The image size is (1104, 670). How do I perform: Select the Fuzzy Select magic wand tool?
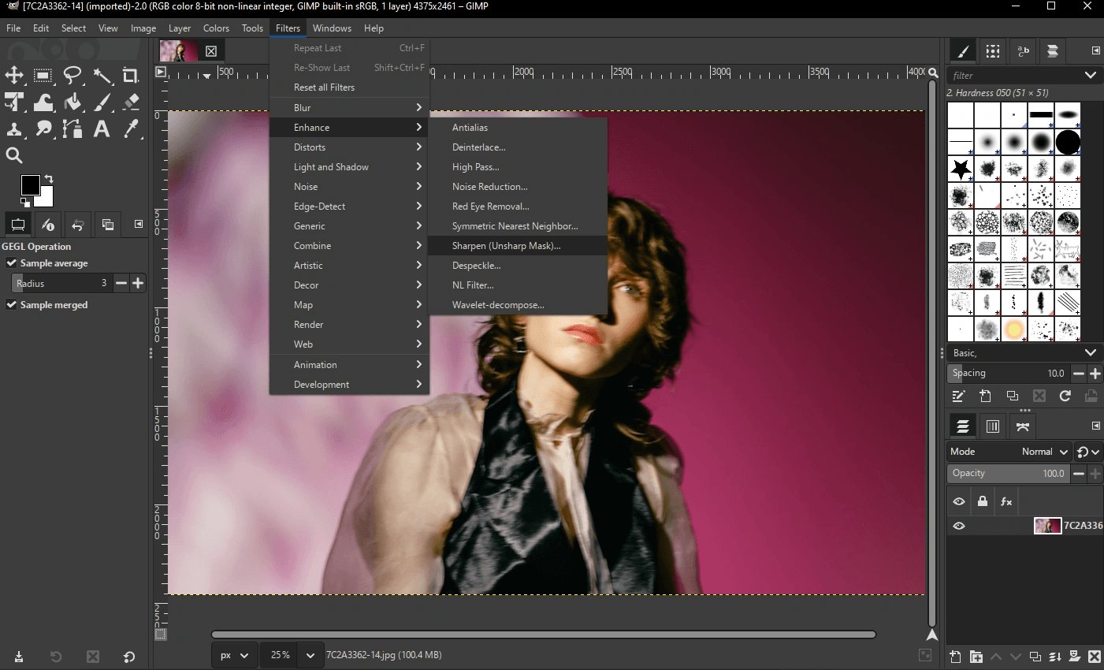point(102,76)
